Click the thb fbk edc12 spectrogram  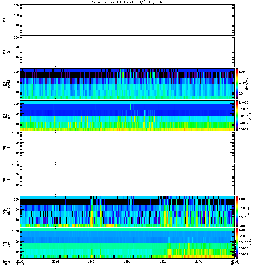(127, 84)
